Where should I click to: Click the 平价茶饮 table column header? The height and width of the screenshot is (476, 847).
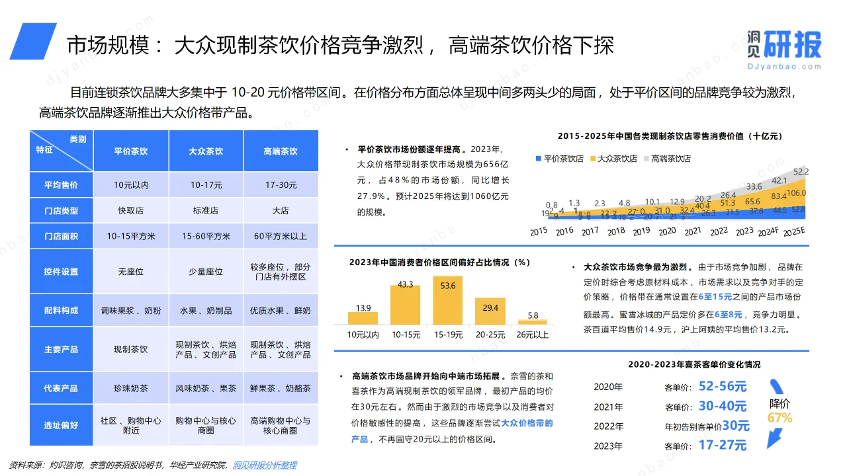coord(131,151)
